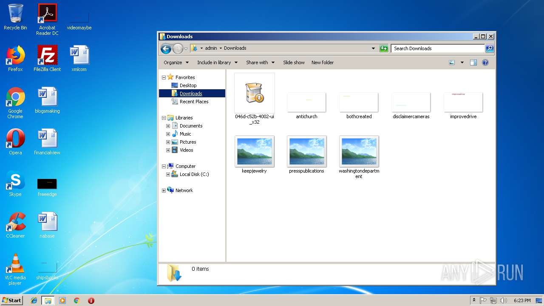
Task: Collapse the Favorites tree section
Action: [x=164, y=78]
